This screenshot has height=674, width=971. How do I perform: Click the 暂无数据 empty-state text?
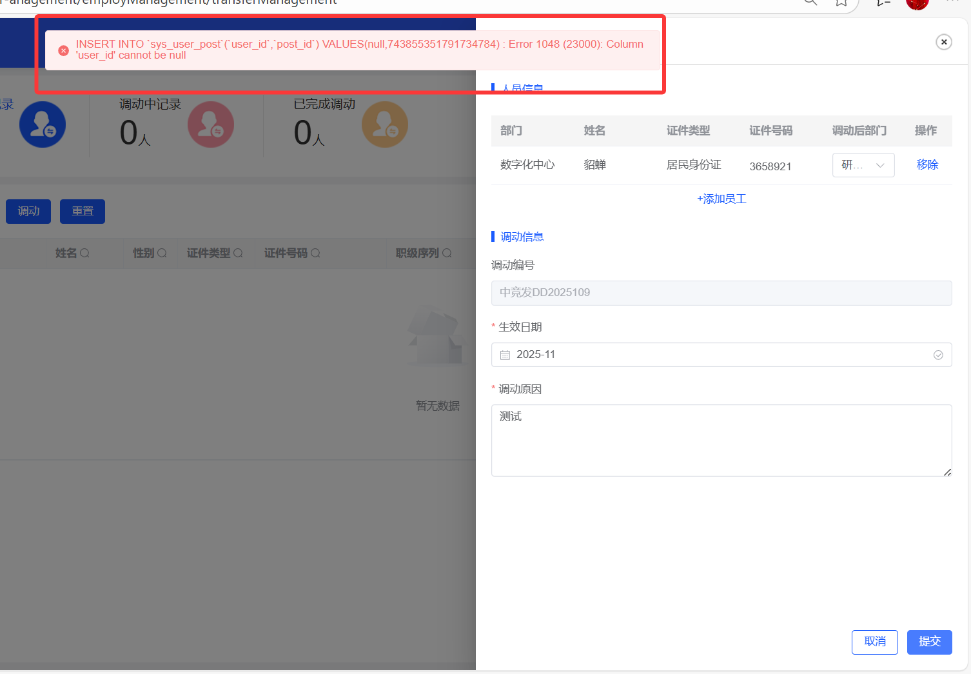point(438,406)
